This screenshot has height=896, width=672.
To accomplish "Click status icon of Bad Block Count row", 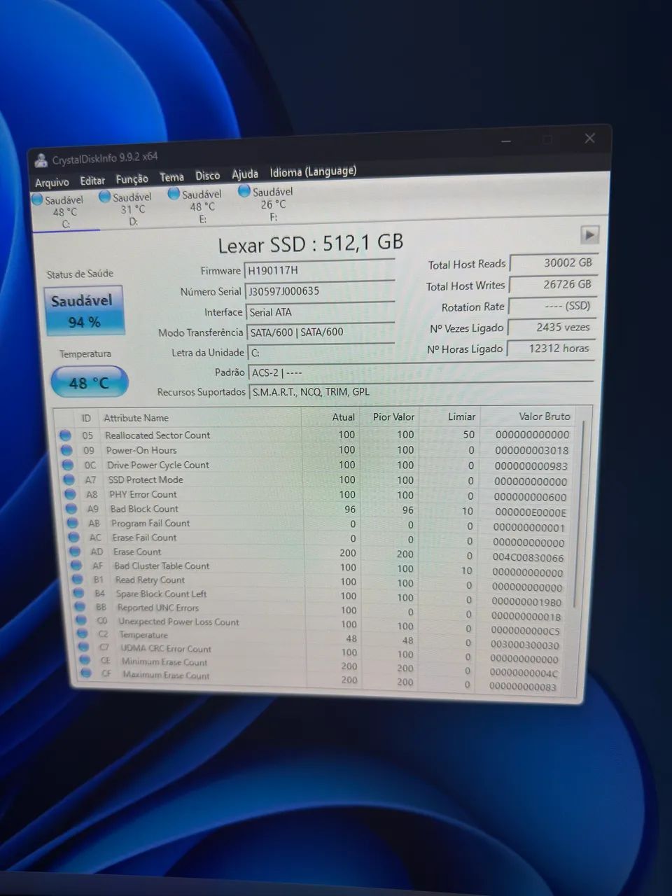I will coord(72,509).
